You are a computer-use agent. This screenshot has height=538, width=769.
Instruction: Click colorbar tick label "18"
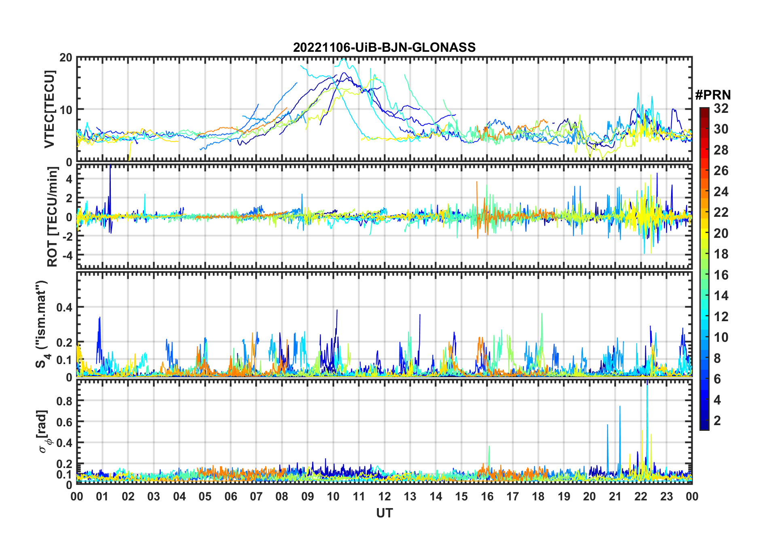coord(721,254)
